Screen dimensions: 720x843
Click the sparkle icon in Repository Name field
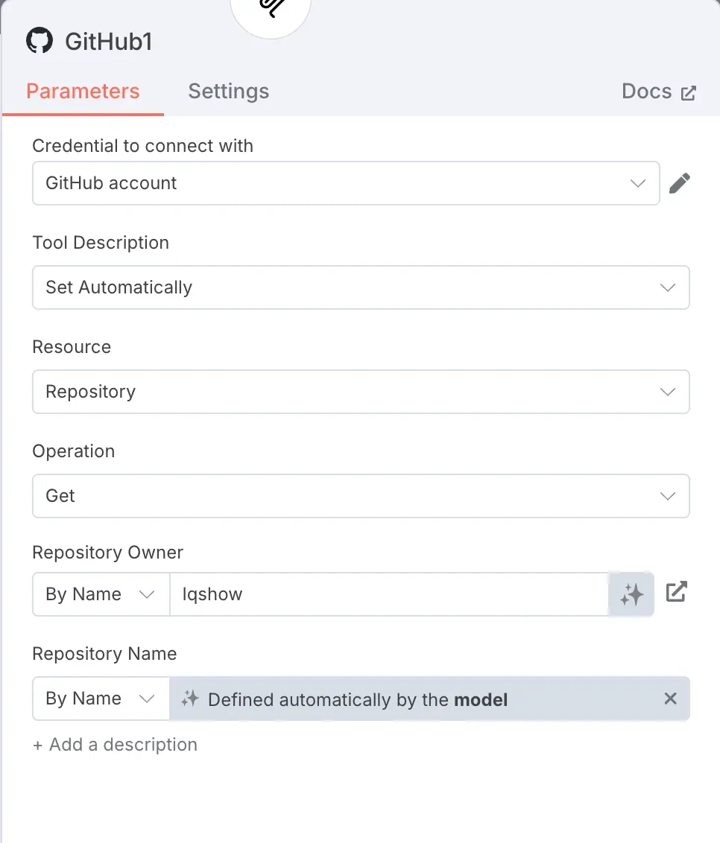tap(190, 699)
